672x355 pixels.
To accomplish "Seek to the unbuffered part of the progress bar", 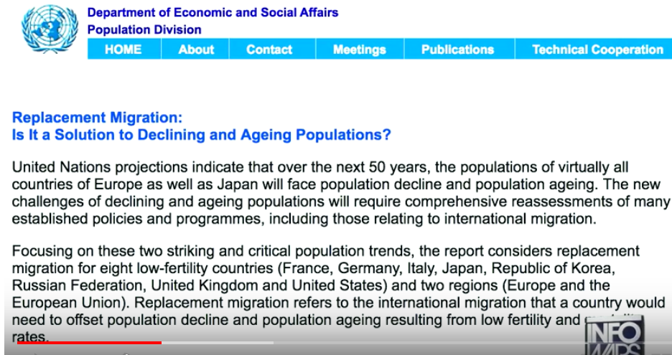I will [x=431, y=343].
